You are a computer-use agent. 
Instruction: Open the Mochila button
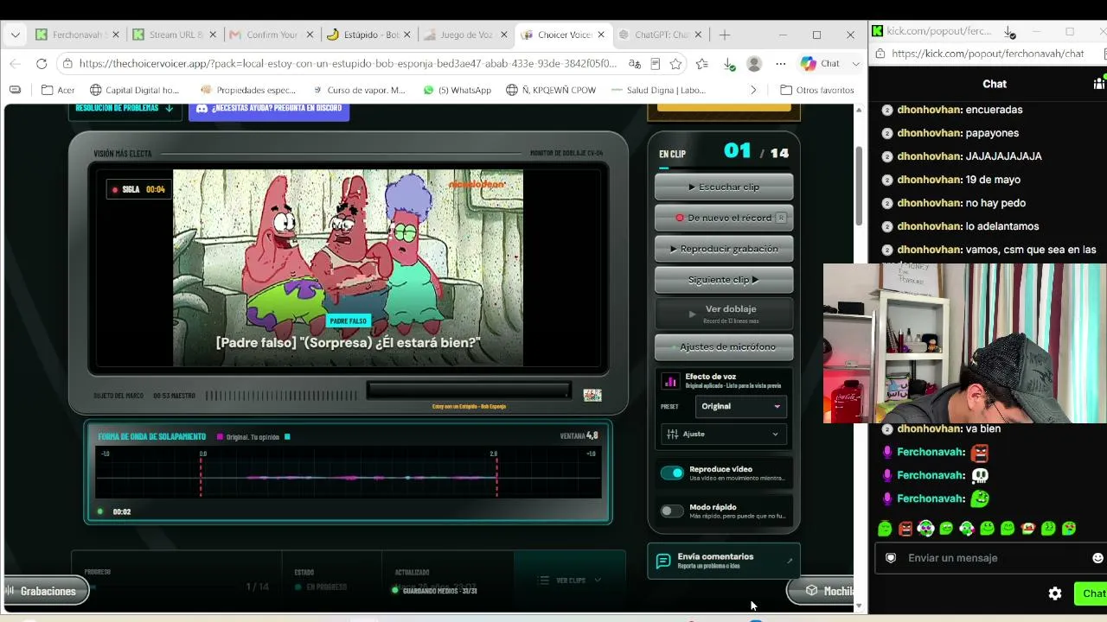click(821, 591)
